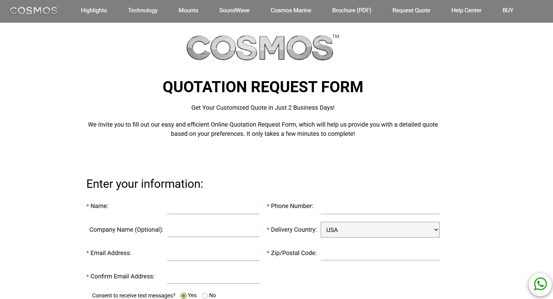
Task: Go to the Help Center
Action: [466, 10]
